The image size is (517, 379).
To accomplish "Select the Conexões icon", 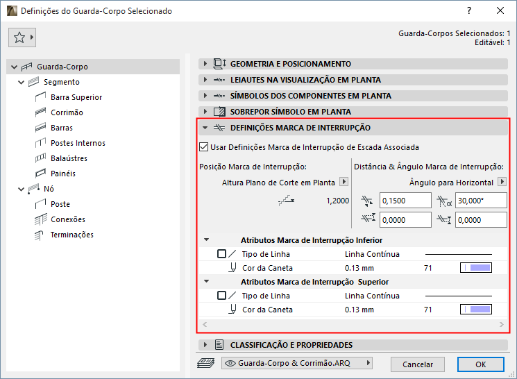I will coord(40,219).
